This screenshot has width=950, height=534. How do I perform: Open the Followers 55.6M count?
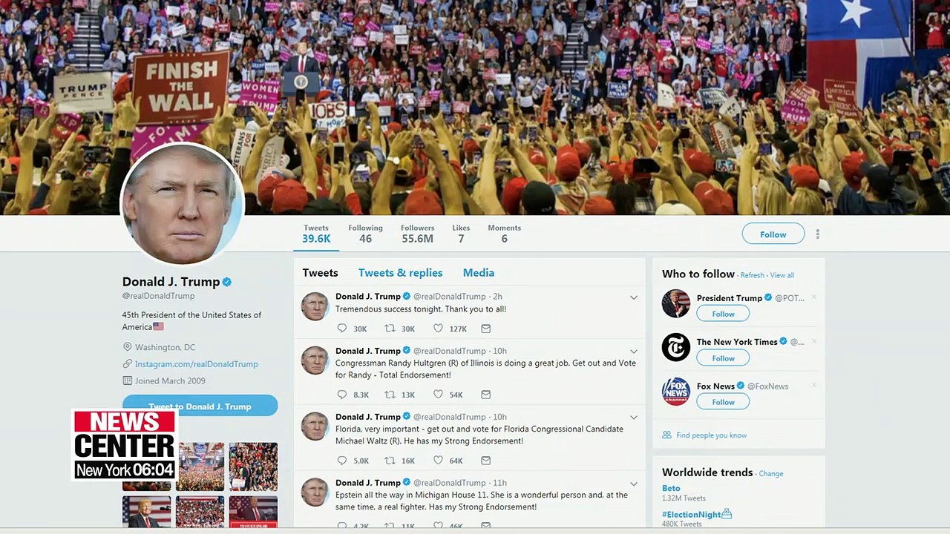coord(417,234)
